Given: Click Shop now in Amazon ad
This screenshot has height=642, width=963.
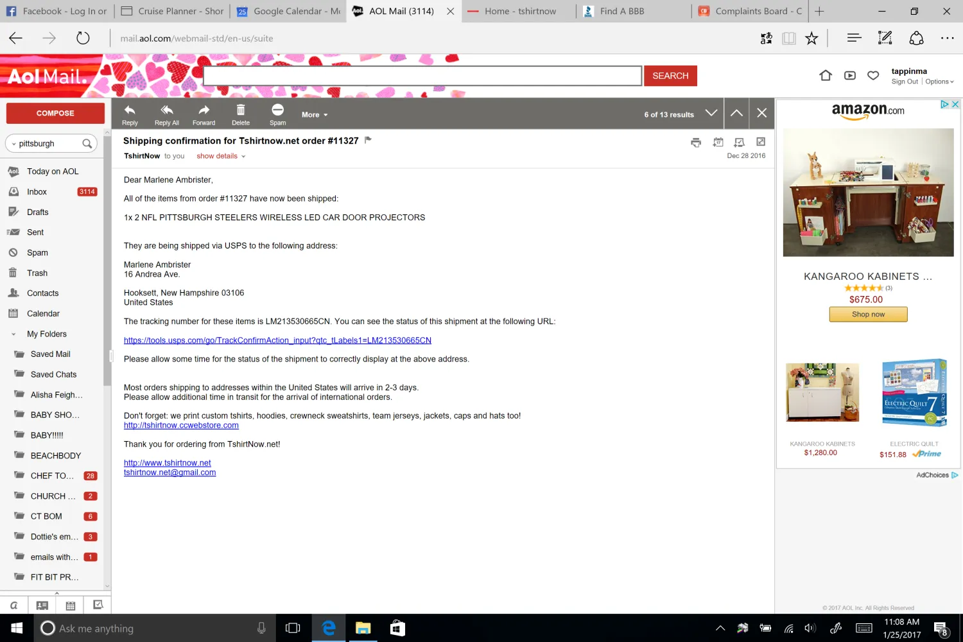Looking at the screenshot, I should (x=868, y=314).
